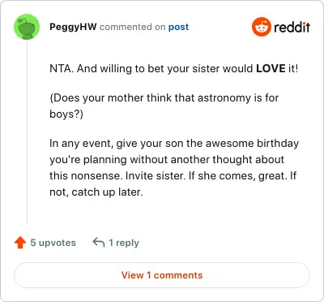Collapse the thread using the vertical line

27,132
